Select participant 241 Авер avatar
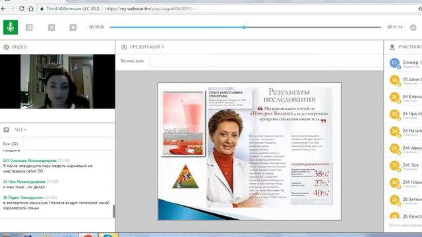This screenshot has height=237, width=422. 394,149
